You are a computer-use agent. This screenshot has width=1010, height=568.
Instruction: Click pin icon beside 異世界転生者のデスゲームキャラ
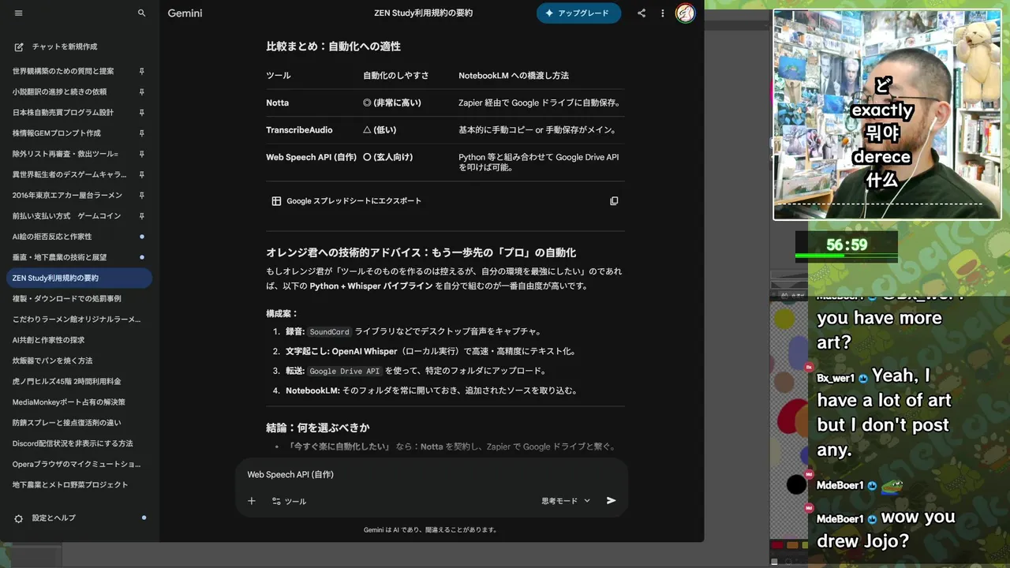(x=142, y=174)
